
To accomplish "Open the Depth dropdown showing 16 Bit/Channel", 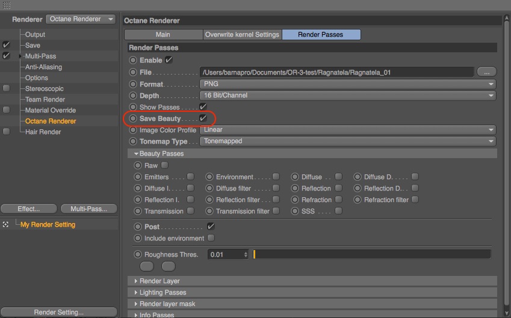I will (x=348, y=96).
